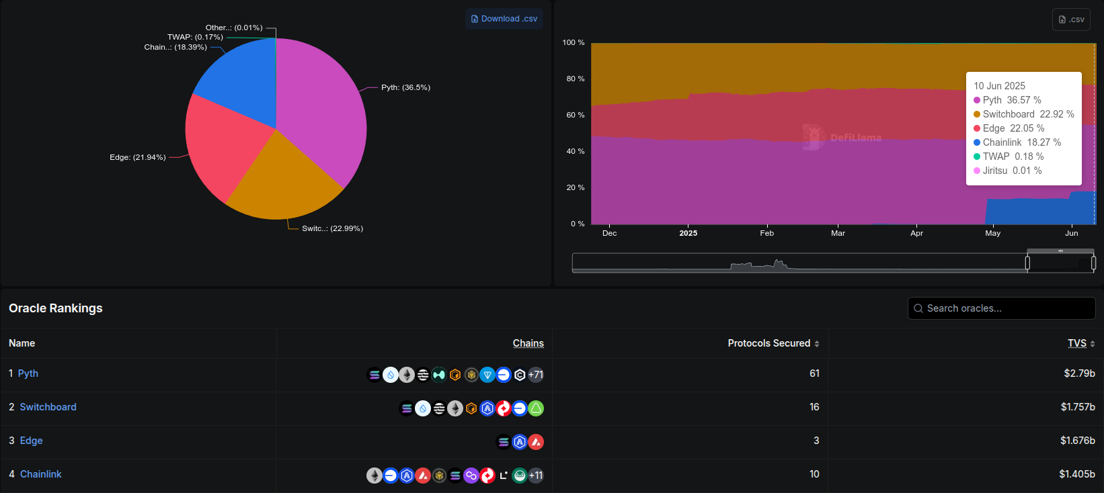
Task: Click the Avalanche icon in the Edge row
Action: [536, 442]
